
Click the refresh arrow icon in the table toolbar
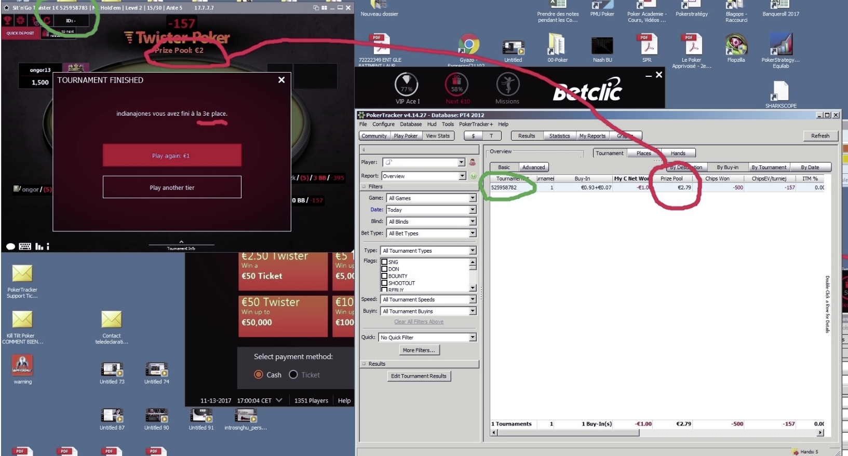point(46,21)
